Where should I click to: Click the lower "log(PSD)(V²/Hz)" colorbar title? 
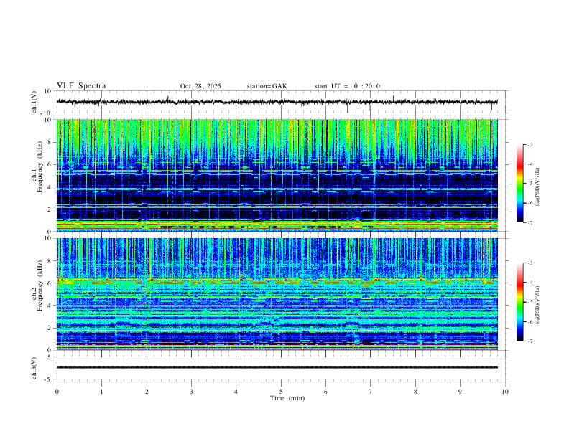537,306
